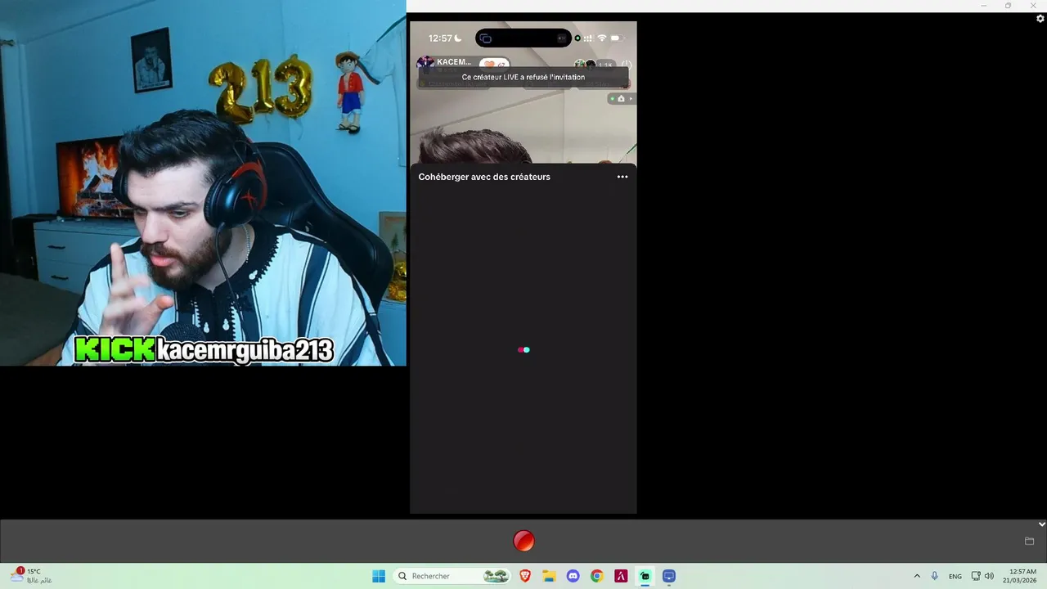Viewport: 1047px width, 589px height.
Task: Open File Explorer from the taskbar
Action: (549, 576)
